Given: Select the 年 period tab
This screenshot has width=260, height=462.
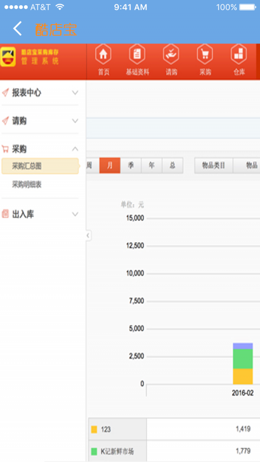Looking at the screenshot, I should [152, 165].
